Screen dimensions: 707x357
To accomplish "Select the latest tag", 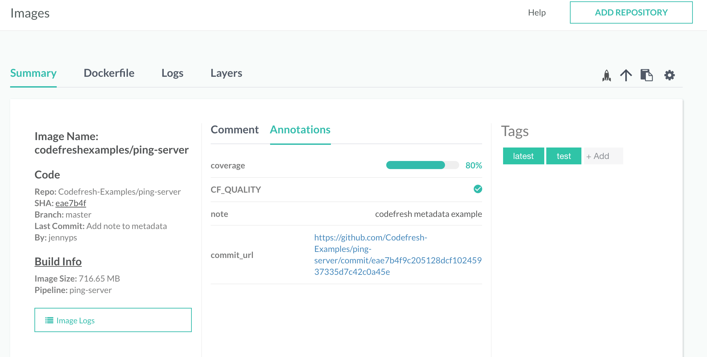I will [523, 156].
